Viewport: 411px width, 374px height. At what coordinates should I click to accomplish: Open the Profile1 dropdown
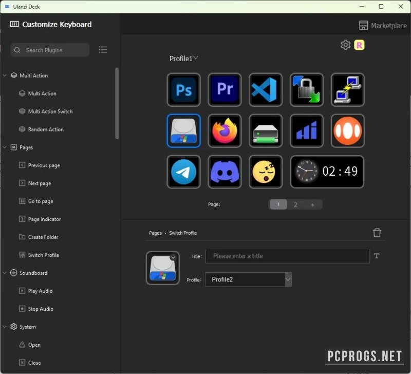tap(183, 59)
